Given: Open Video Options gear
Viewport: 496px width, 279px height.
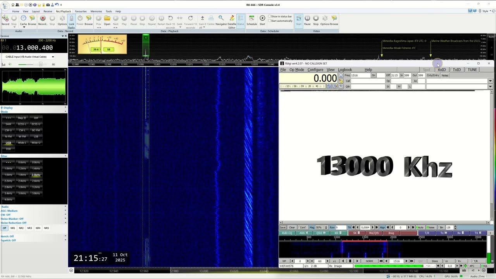Looking at the screenshot, I should click(325, 18).
